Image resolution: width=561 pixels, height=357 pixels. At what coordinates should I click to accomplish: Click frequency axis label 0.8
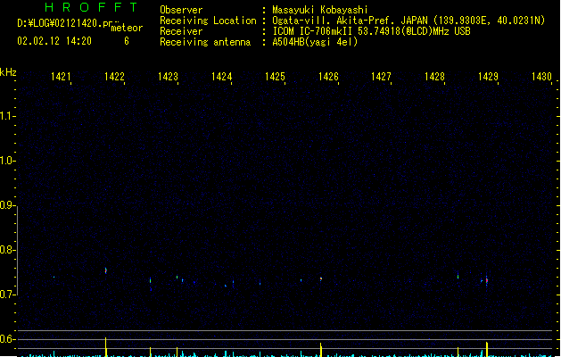pos(6,250)
